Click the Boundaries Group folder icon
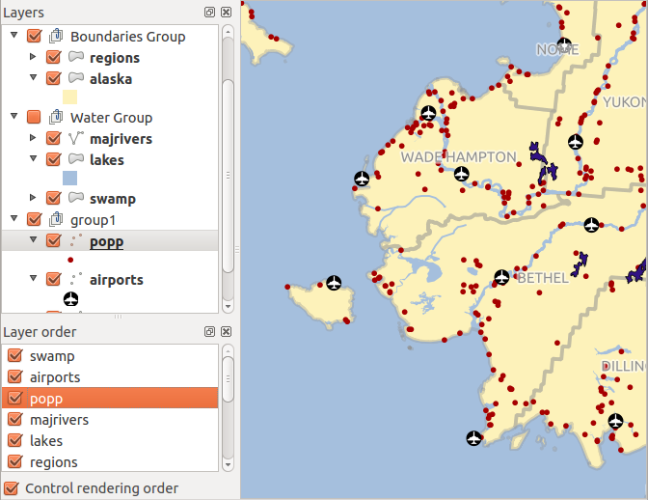Image resolution: width=648 pixels, height=500 pixels. (x=55, y=37)
